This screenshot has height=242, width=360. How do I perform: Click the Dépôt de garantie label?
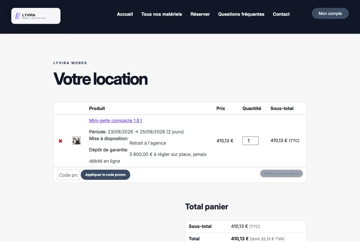(x=109, y=150)
